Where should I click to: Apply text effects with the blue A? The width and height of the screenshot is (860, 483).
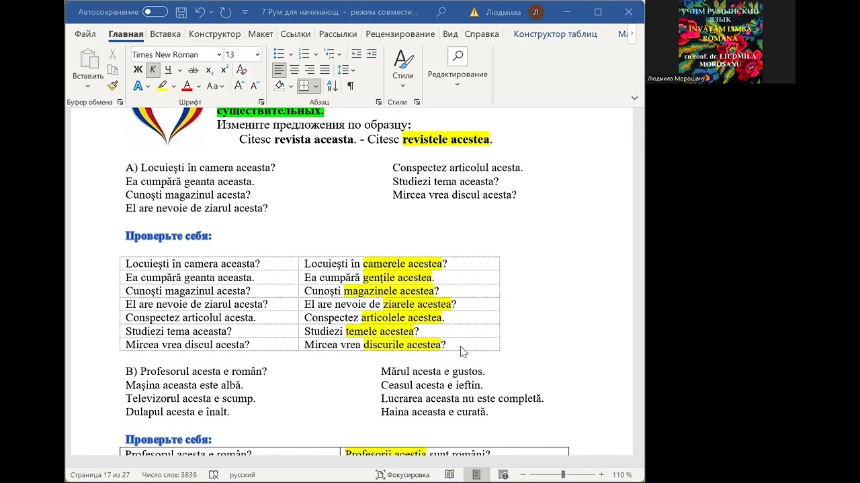click(x=138, y=86)
